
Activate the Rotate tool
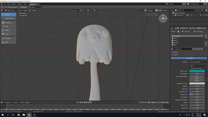click(x=9, y=30)
